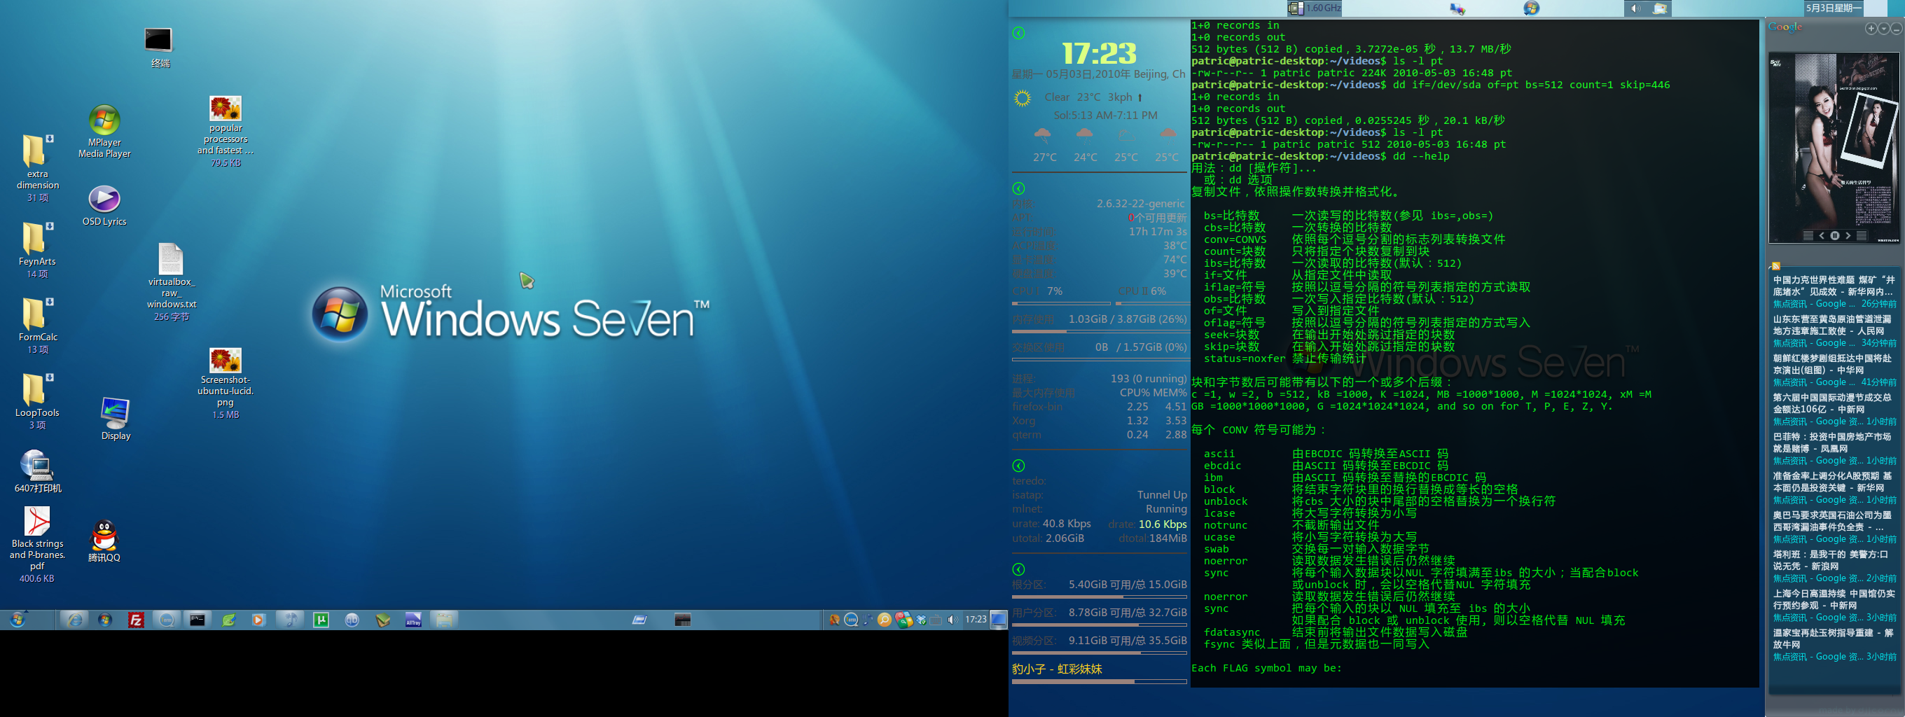Open Black strings and P-branes.pdf
Viewport: 1905px width, 717px height.
pyautogui.click(x=37, y=520)
